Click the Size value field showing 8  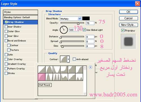(x=90, y=46)
